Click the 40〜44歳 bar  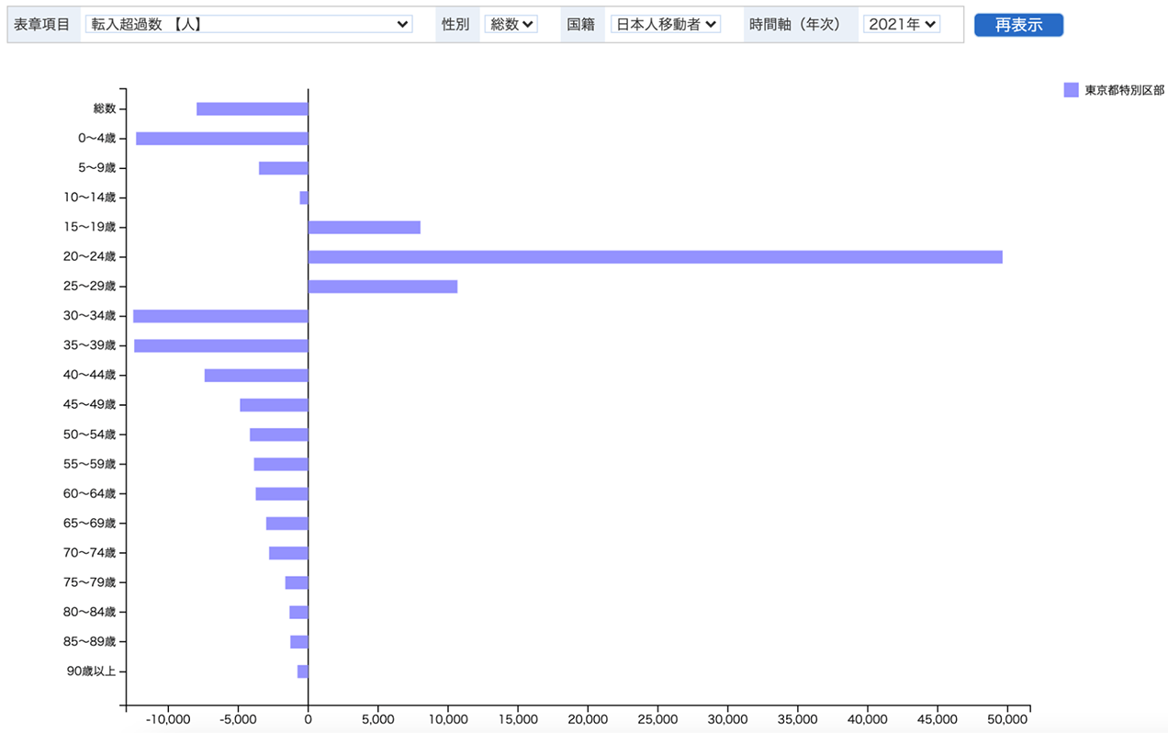click(x=257, y=374)
